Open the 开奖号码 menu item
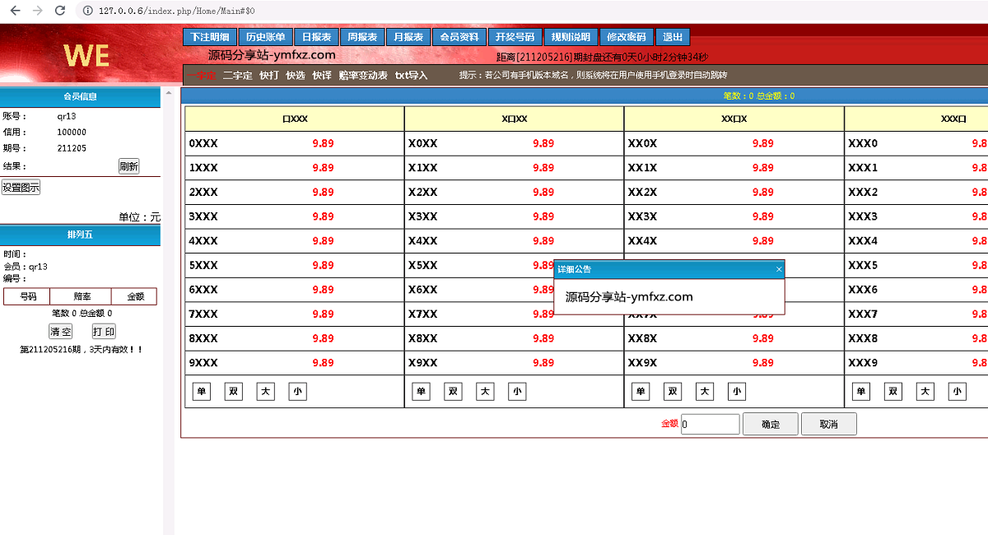This screenshot has height=535, width=988. coord(515,37)
